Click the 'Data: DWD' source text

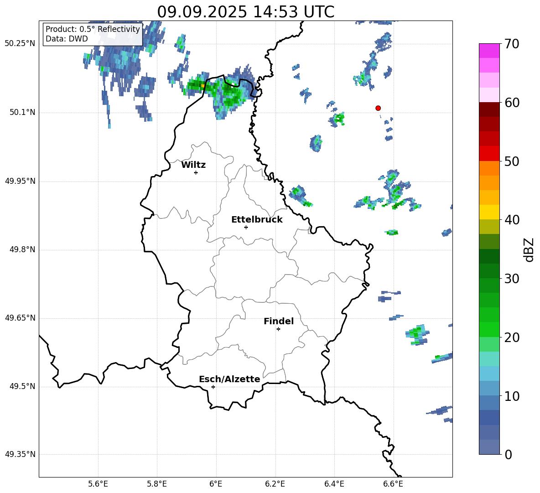67,39
